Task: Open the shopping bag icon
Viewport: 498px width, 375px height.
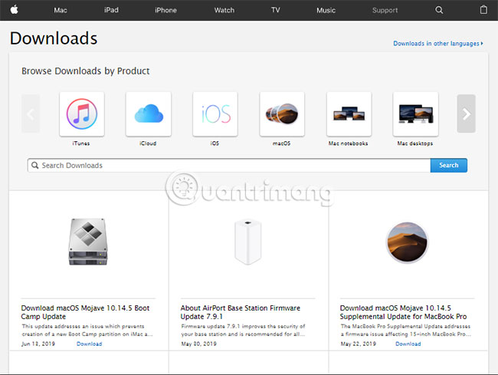Action: (x=483, y=10)
